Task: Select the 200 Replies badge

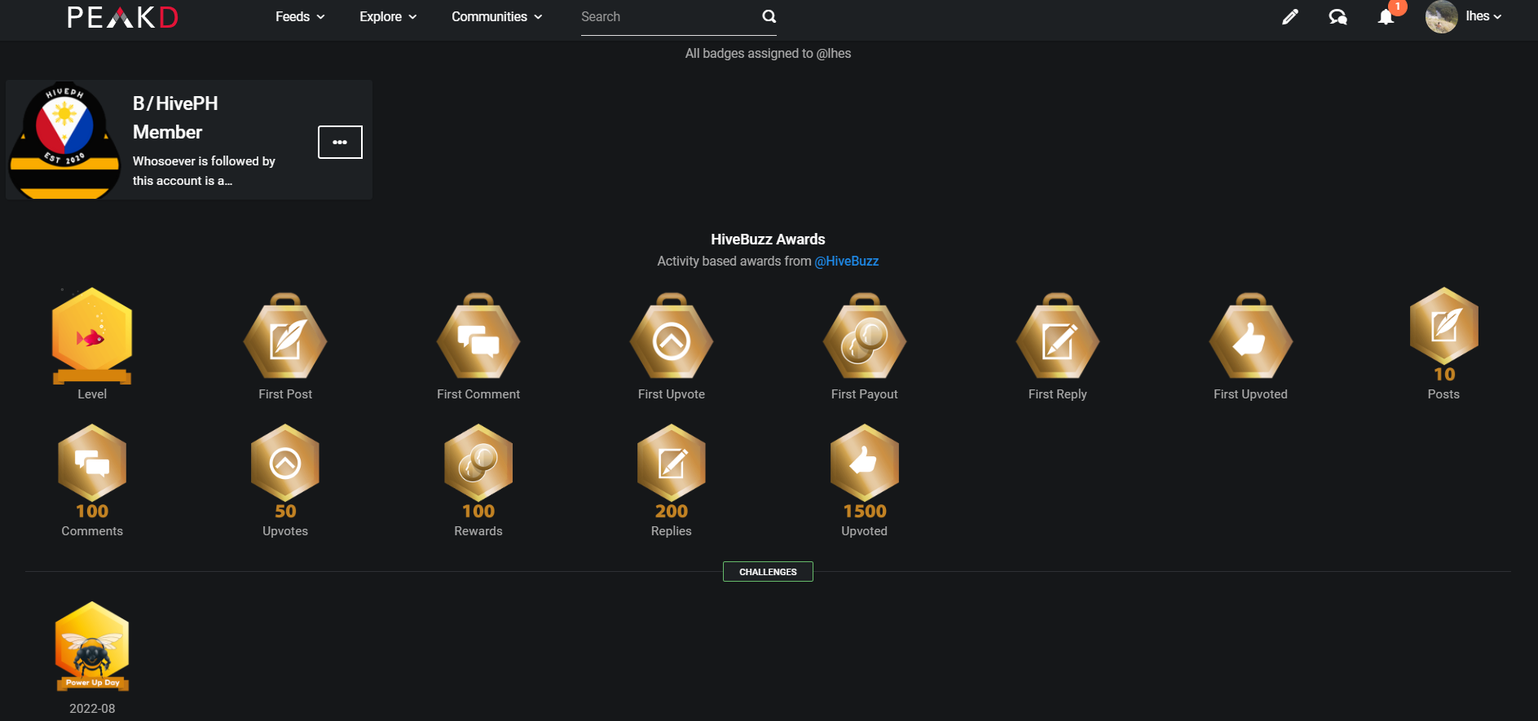Action: click(672, 472)
